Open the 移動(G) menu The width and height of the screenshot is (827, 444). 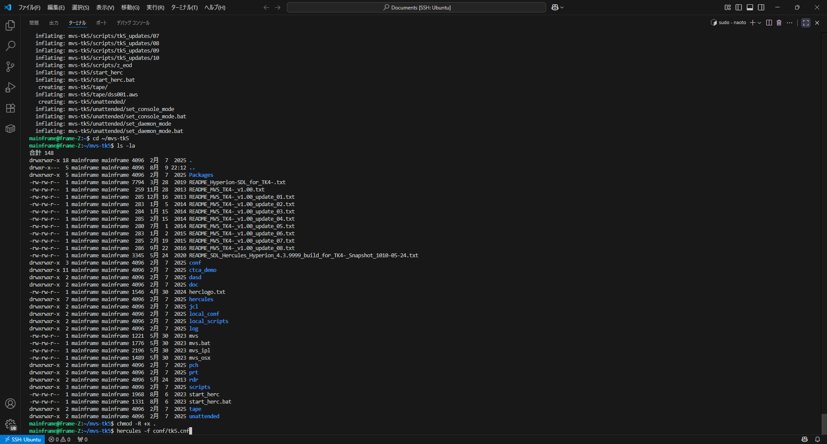coord(130,7)
